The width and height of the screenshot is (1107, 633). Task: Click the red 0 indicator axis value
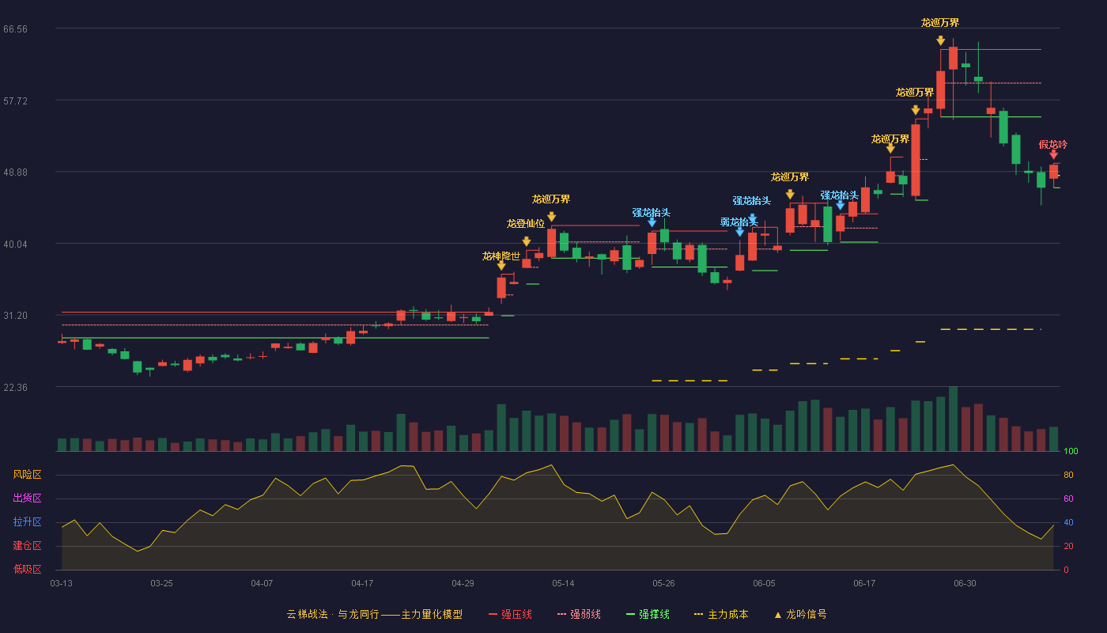(1066, 570)
